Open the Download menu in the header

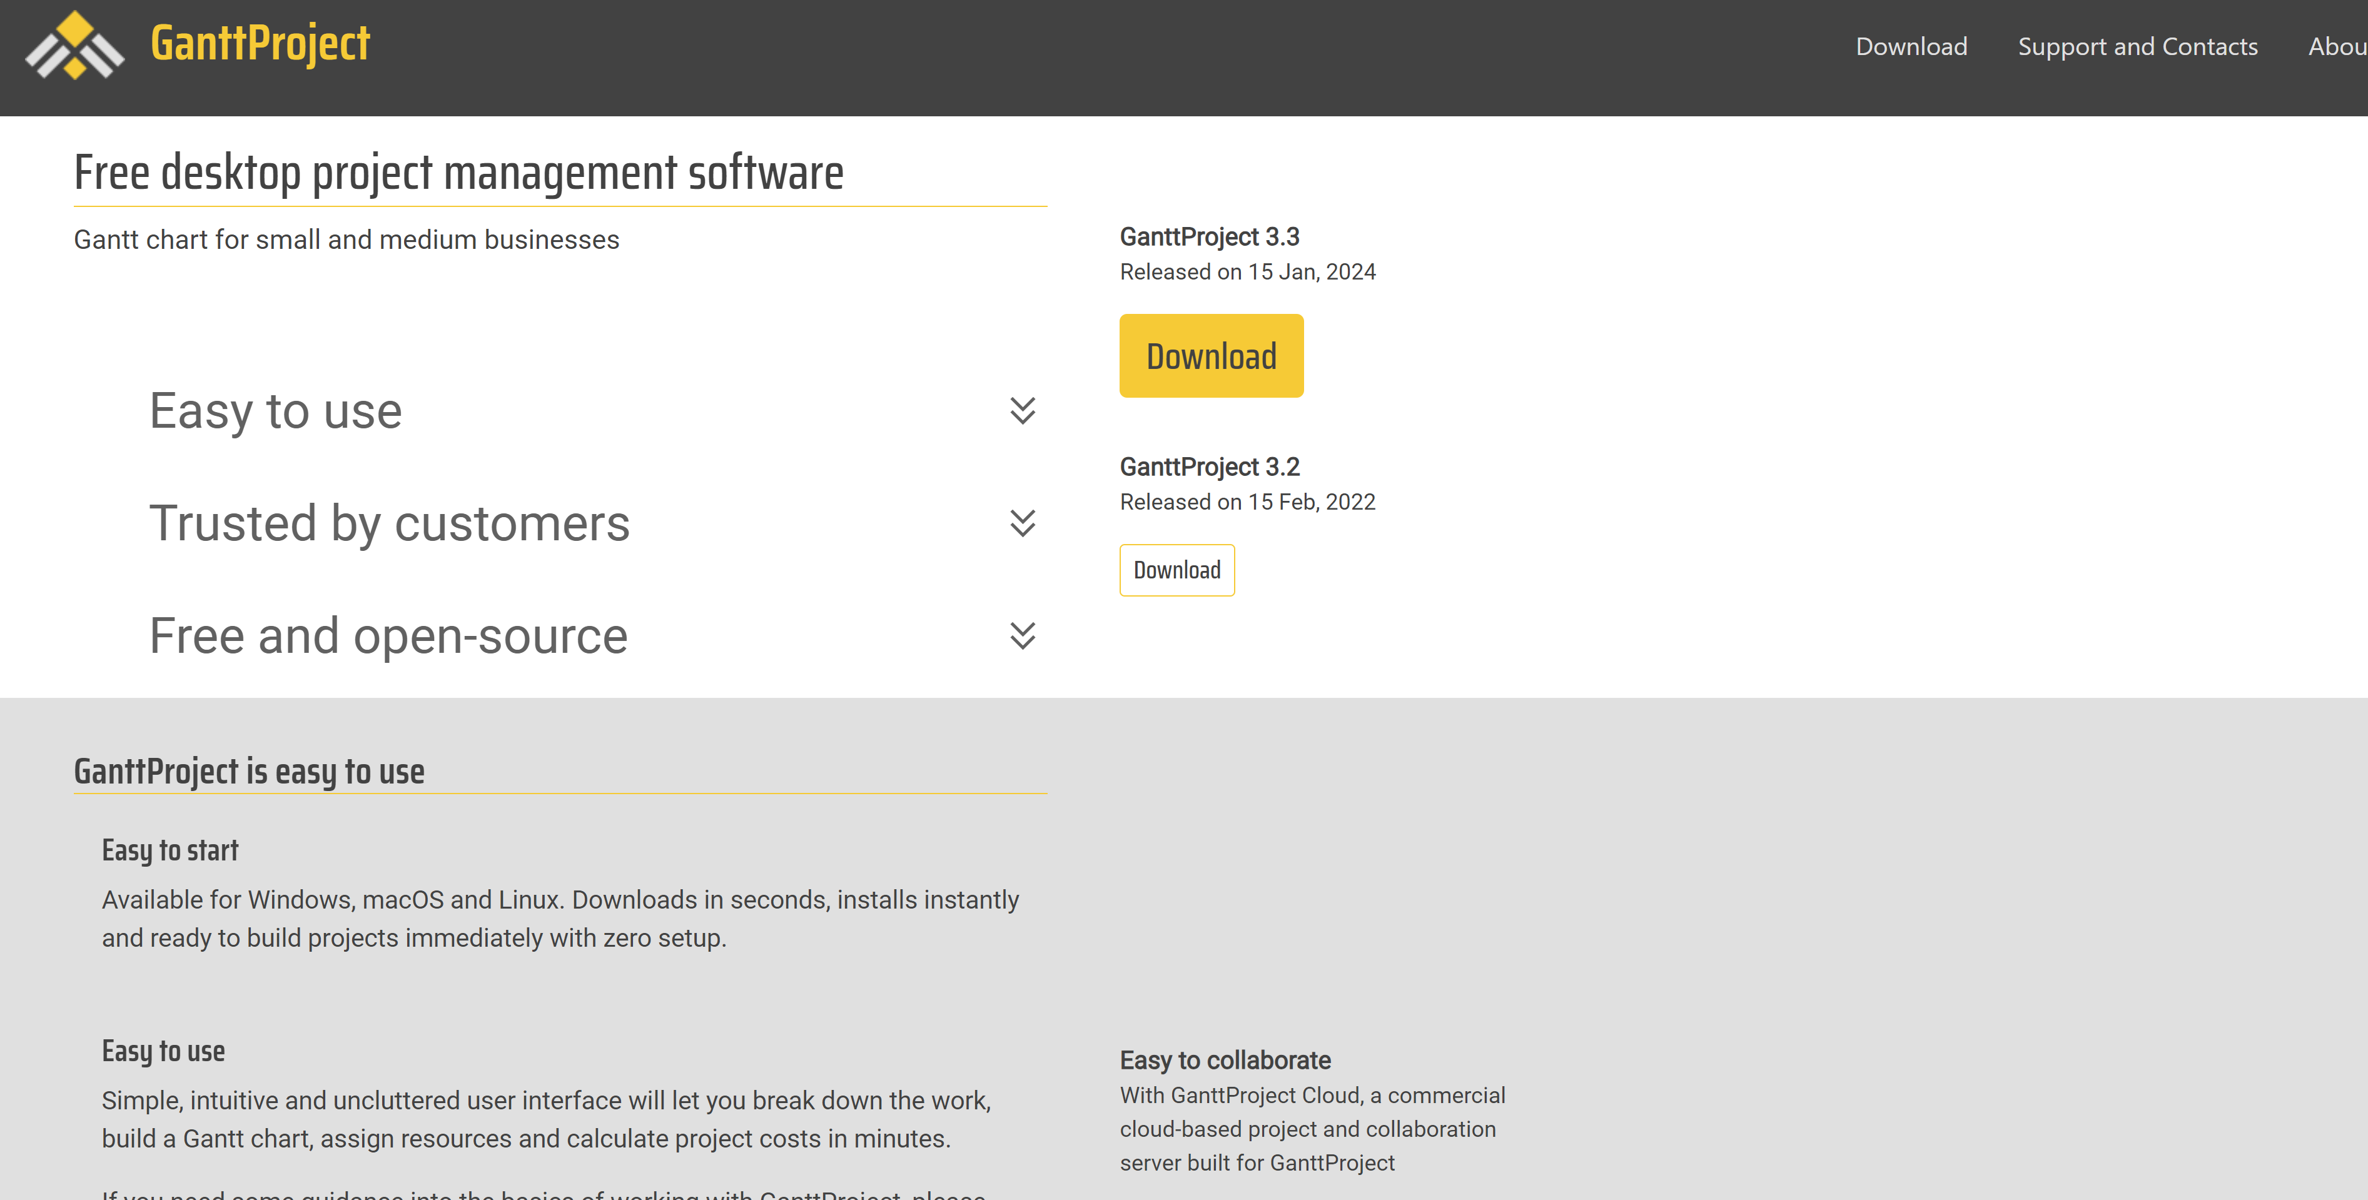[1911, 46]
